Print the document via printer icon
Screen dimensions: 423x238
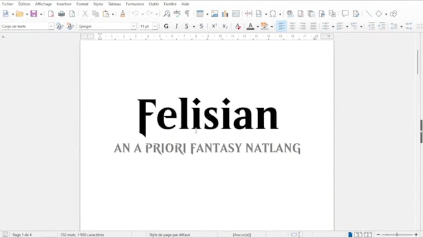coord(62,14)
